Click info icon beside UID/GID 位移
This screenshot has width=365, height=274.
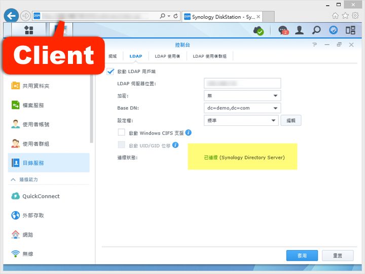tap(175, 145)
